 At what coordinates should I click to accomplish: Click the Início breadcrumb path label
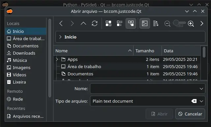point(70,37)
